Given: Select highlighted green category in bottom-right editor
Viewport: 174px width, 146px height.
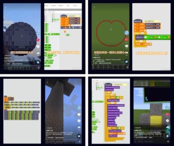Looking at the screenshot, I should click(x=100, y=88).
